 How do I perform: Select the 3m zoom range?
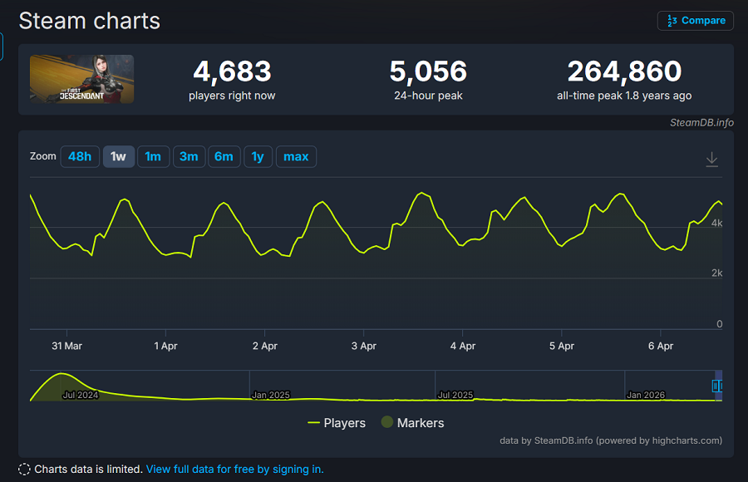(x=189, y=156)
